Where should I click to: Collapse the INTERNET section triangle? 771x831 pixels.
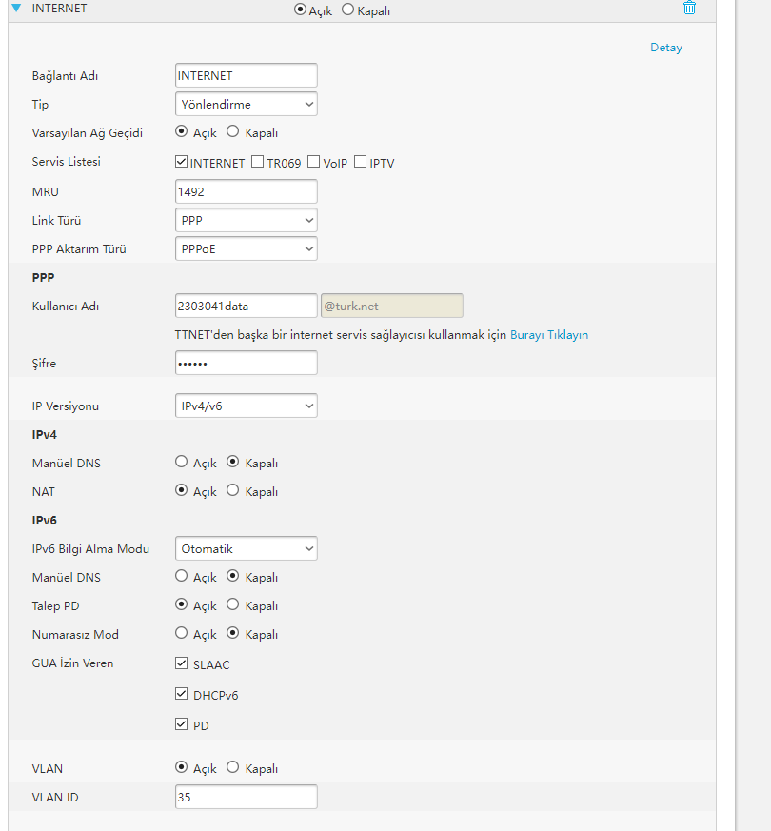(x=16, y=8)
